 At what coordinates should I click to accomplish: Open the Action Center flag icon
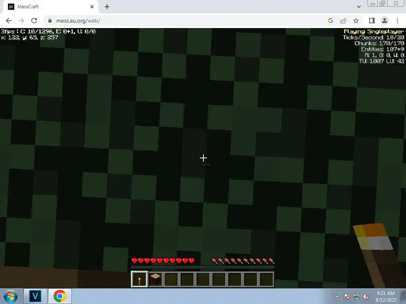pyautogui.click(x=347, y=296)
